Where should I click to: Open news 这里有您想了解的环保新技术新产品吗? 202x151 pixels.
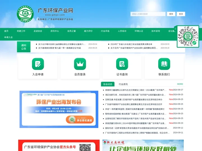[x=136, y=119]
